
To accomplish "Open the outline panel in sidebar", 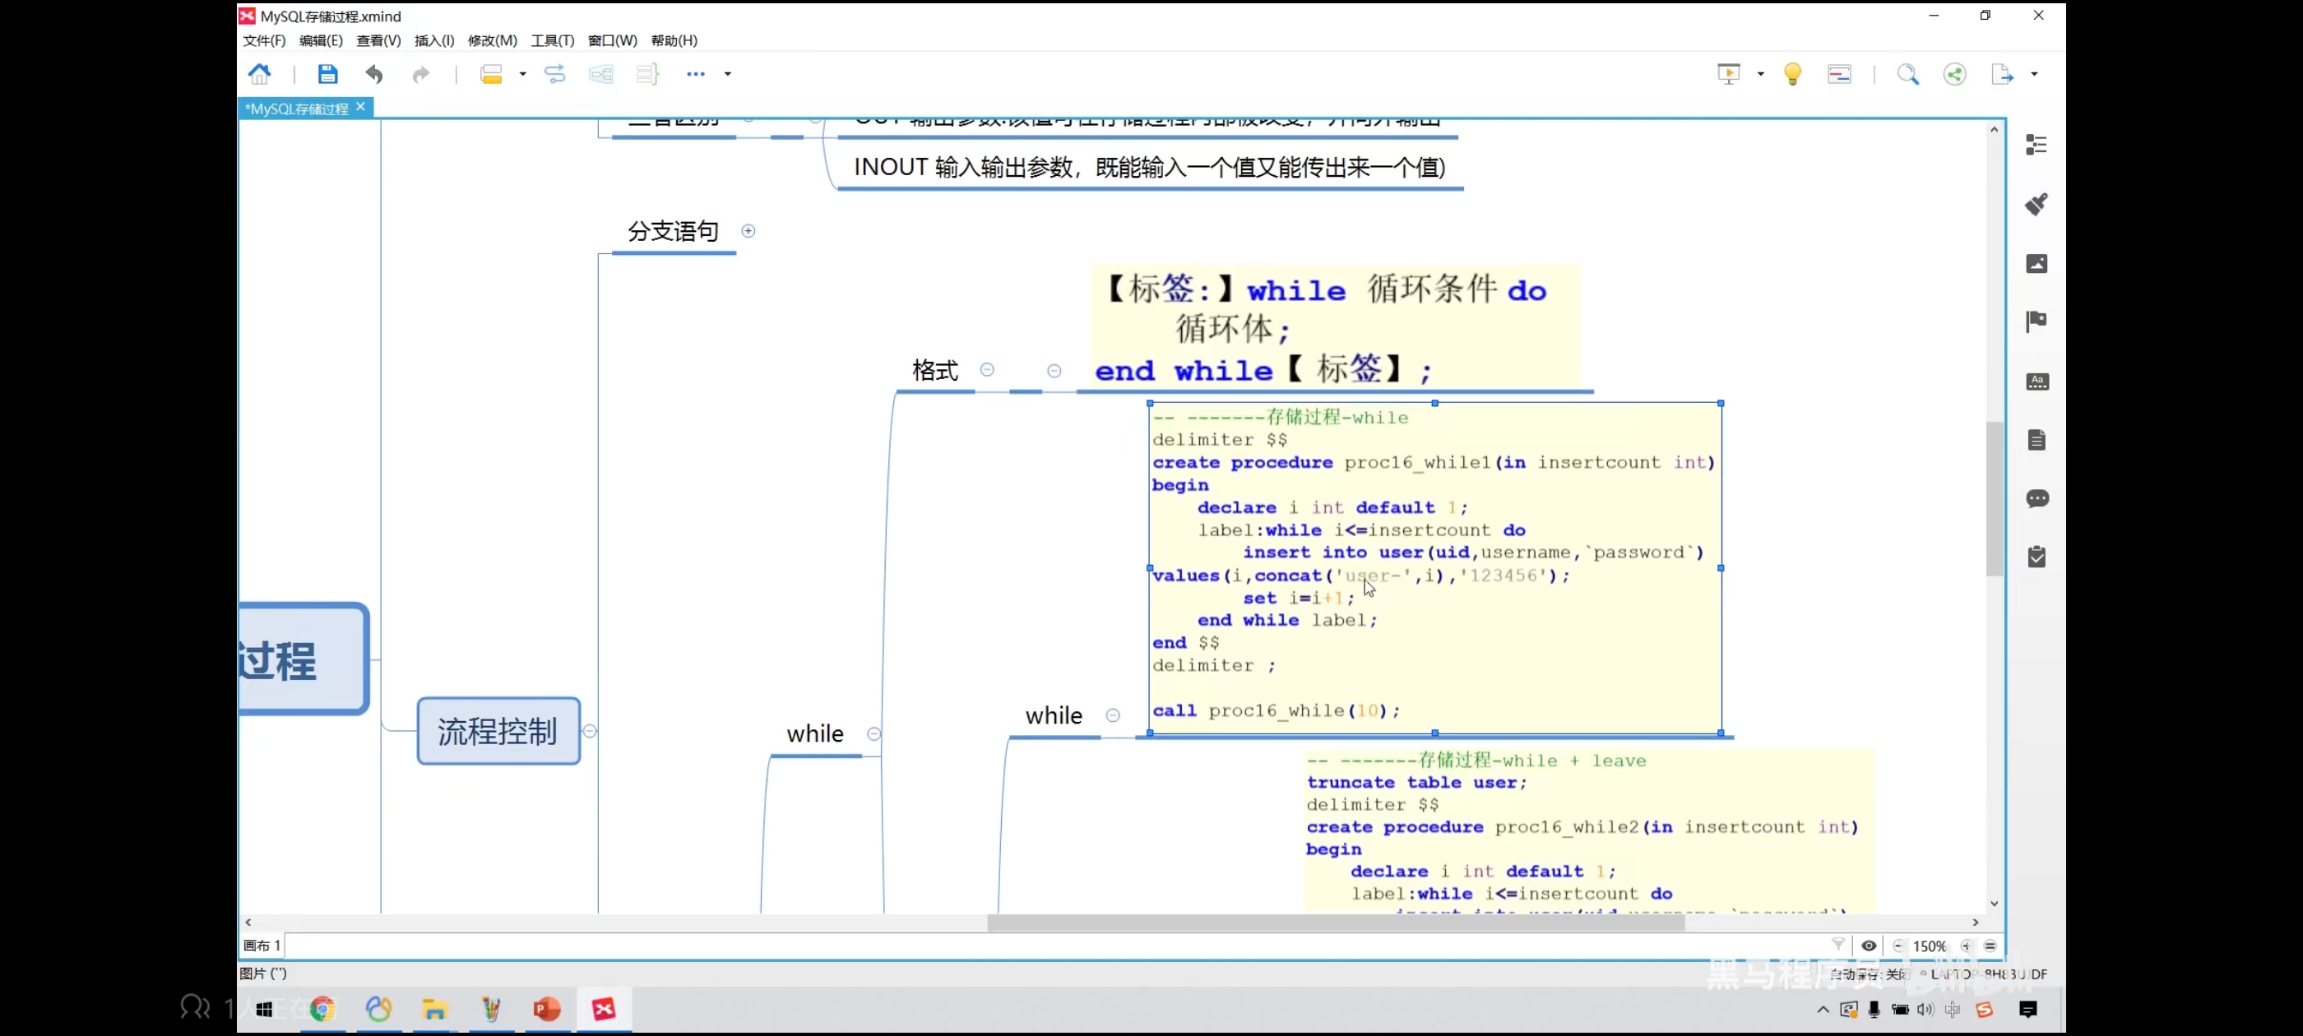I will 2036,145.
